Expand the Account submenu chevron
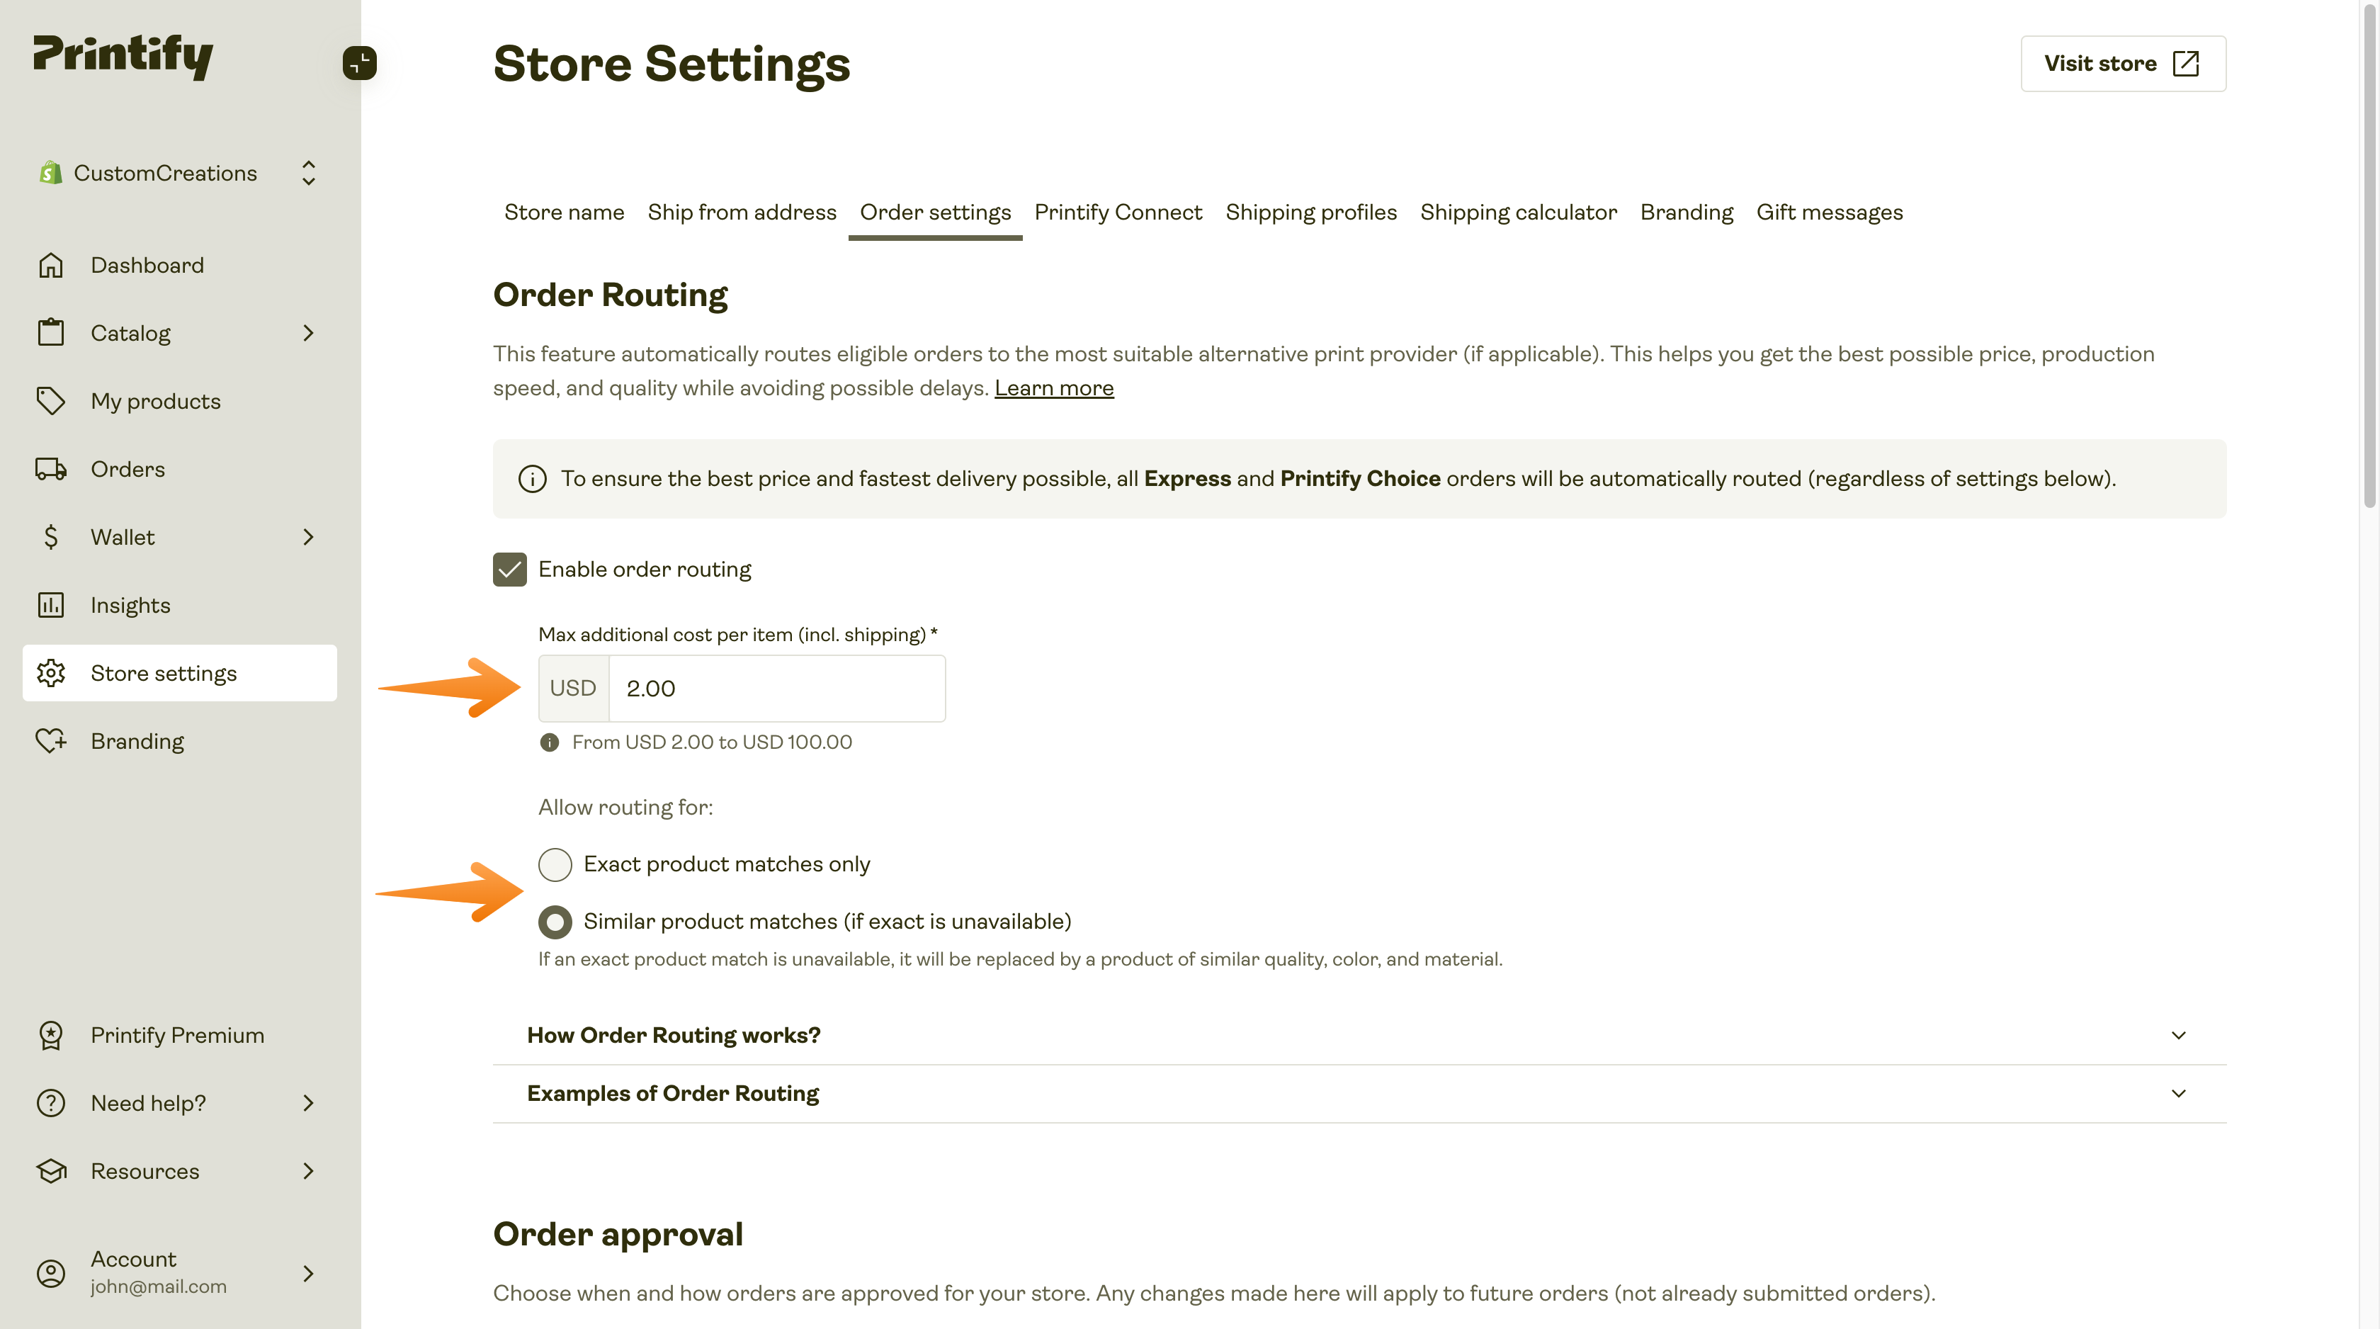This screenshot has width=2380, height=1329. pos(309,1274)
